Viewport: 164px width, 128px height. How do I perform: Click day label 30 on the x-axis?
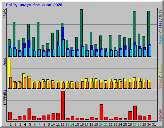click(149, 124)
